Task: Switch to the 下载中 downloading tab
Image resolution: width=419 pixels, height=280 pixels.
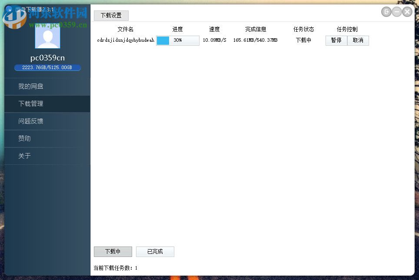Action: (x=113, y=251)
